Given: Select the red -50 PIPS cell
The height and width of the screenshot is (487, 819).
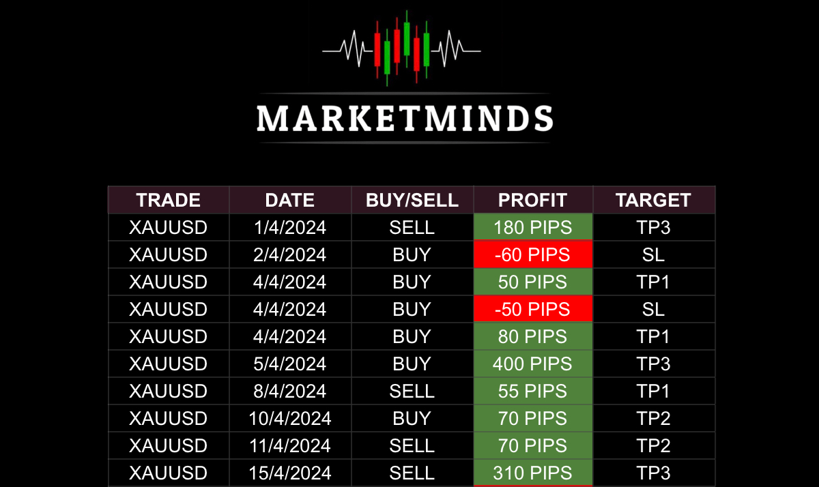Looking at the screenshot, I should 533,309.
